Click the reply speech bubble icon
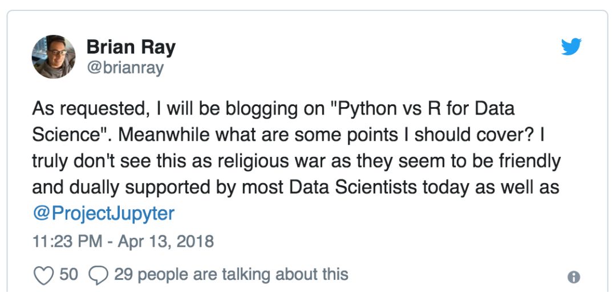Viewport: 616px width, 305px height. click(x=98, y=275)
